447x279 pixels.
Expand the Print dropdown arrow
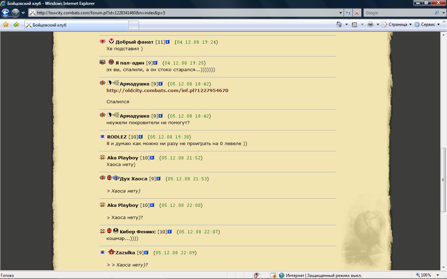378,24
